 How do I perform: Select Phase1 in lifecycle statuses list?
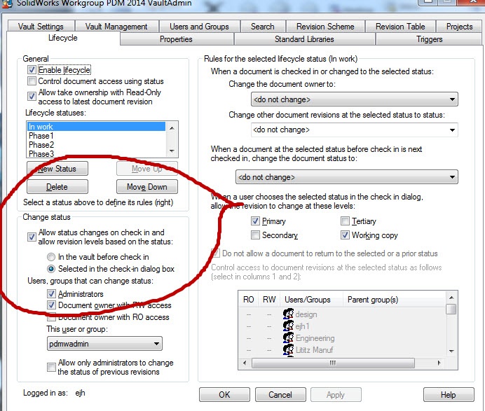coord(97,136)
